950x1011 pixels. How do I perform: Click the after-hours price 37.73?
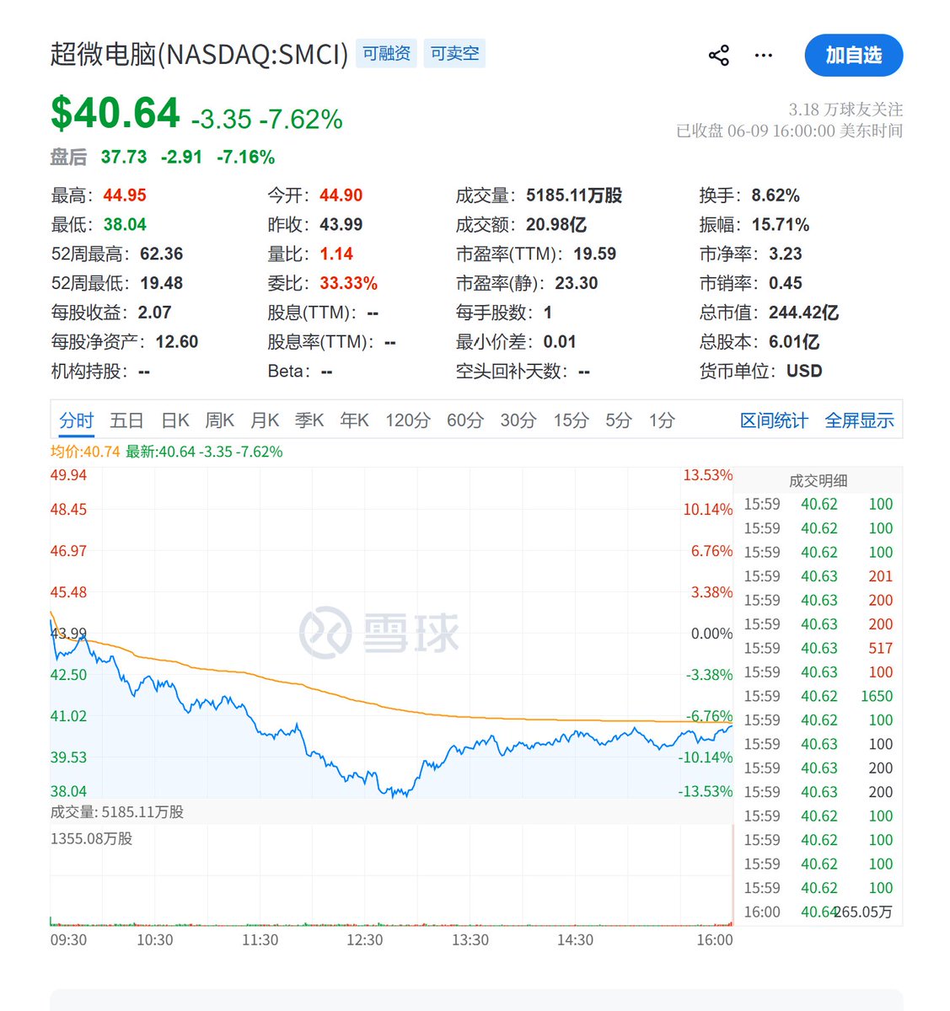pos(124,157)
